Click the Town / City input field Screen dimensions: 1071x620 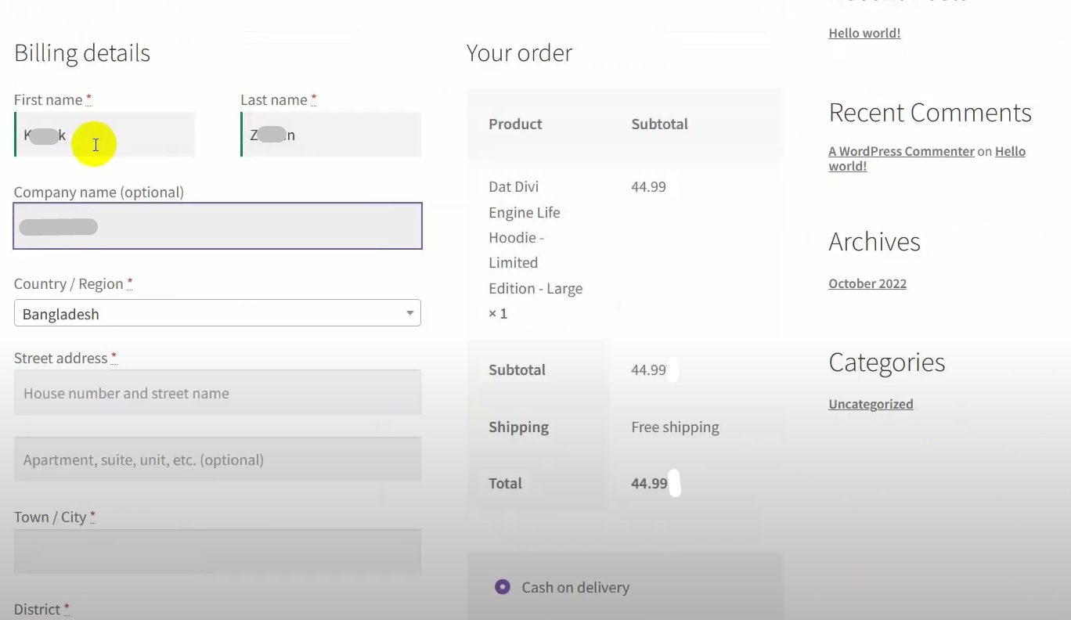click(218, 551)
